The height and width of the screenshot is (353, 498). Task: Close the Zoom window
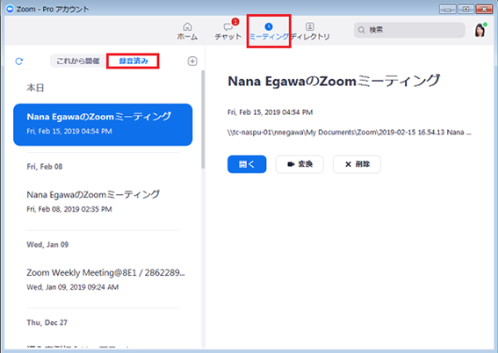click(x=484, y=9)
